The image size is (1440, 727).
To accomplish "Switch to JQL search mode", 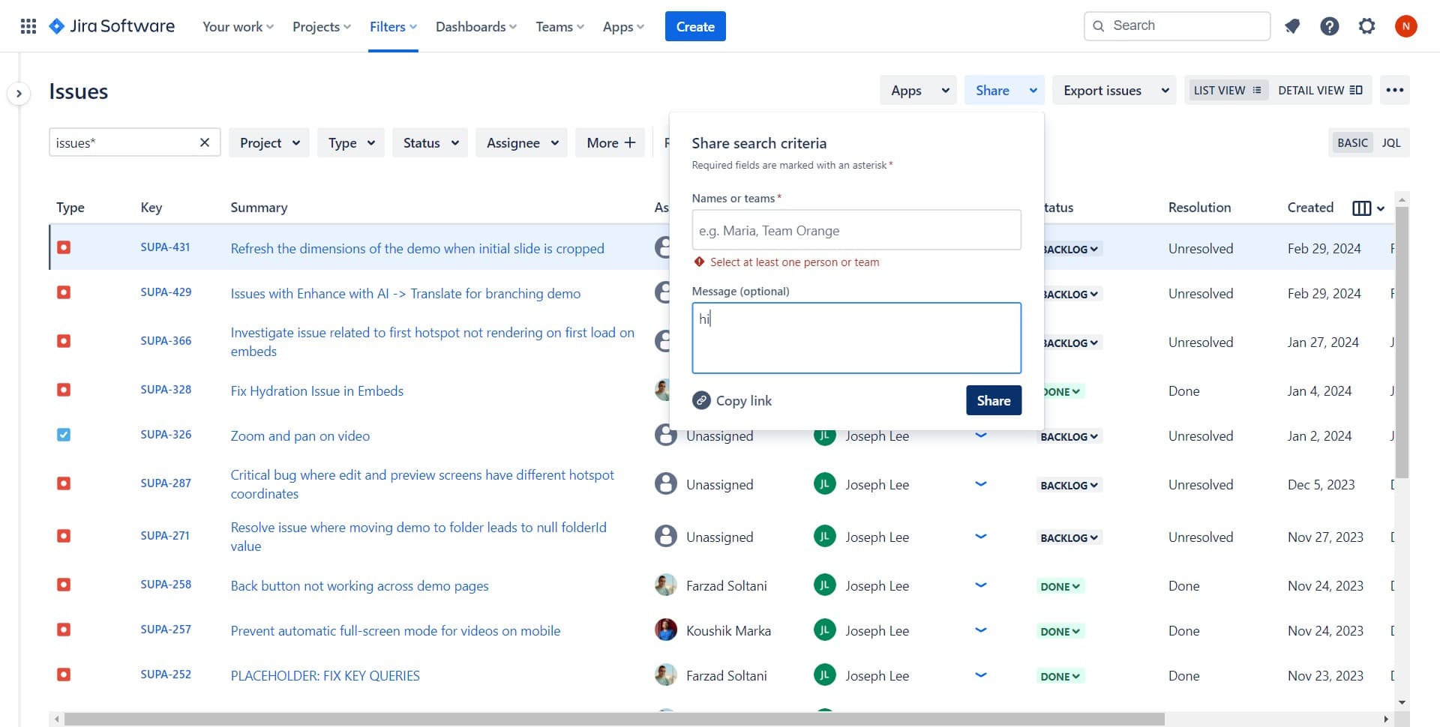I will (1390, 142).
